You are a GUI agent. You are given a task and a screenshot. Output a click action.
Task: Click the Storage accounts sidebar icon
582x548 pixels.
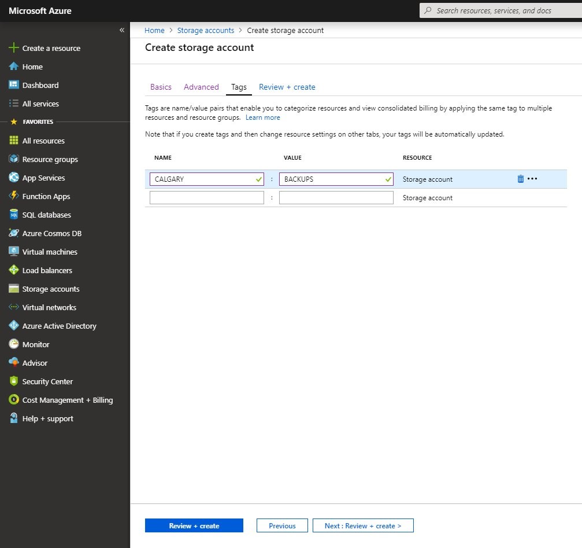click(x=14, y=289)
